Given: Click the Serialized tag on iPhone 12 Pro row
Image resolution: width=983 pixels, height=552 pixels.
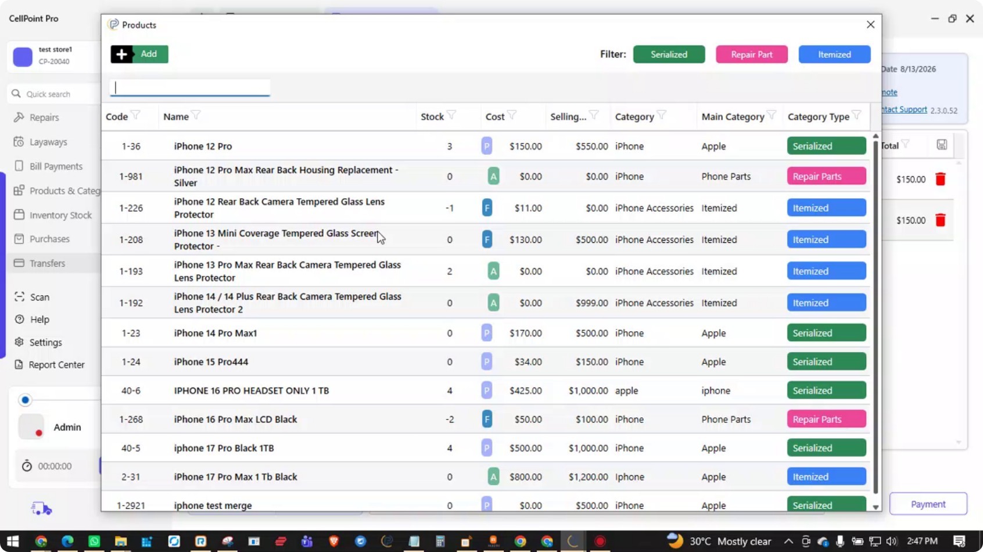Looking at the screenshot, I should (x=826, y=146).
